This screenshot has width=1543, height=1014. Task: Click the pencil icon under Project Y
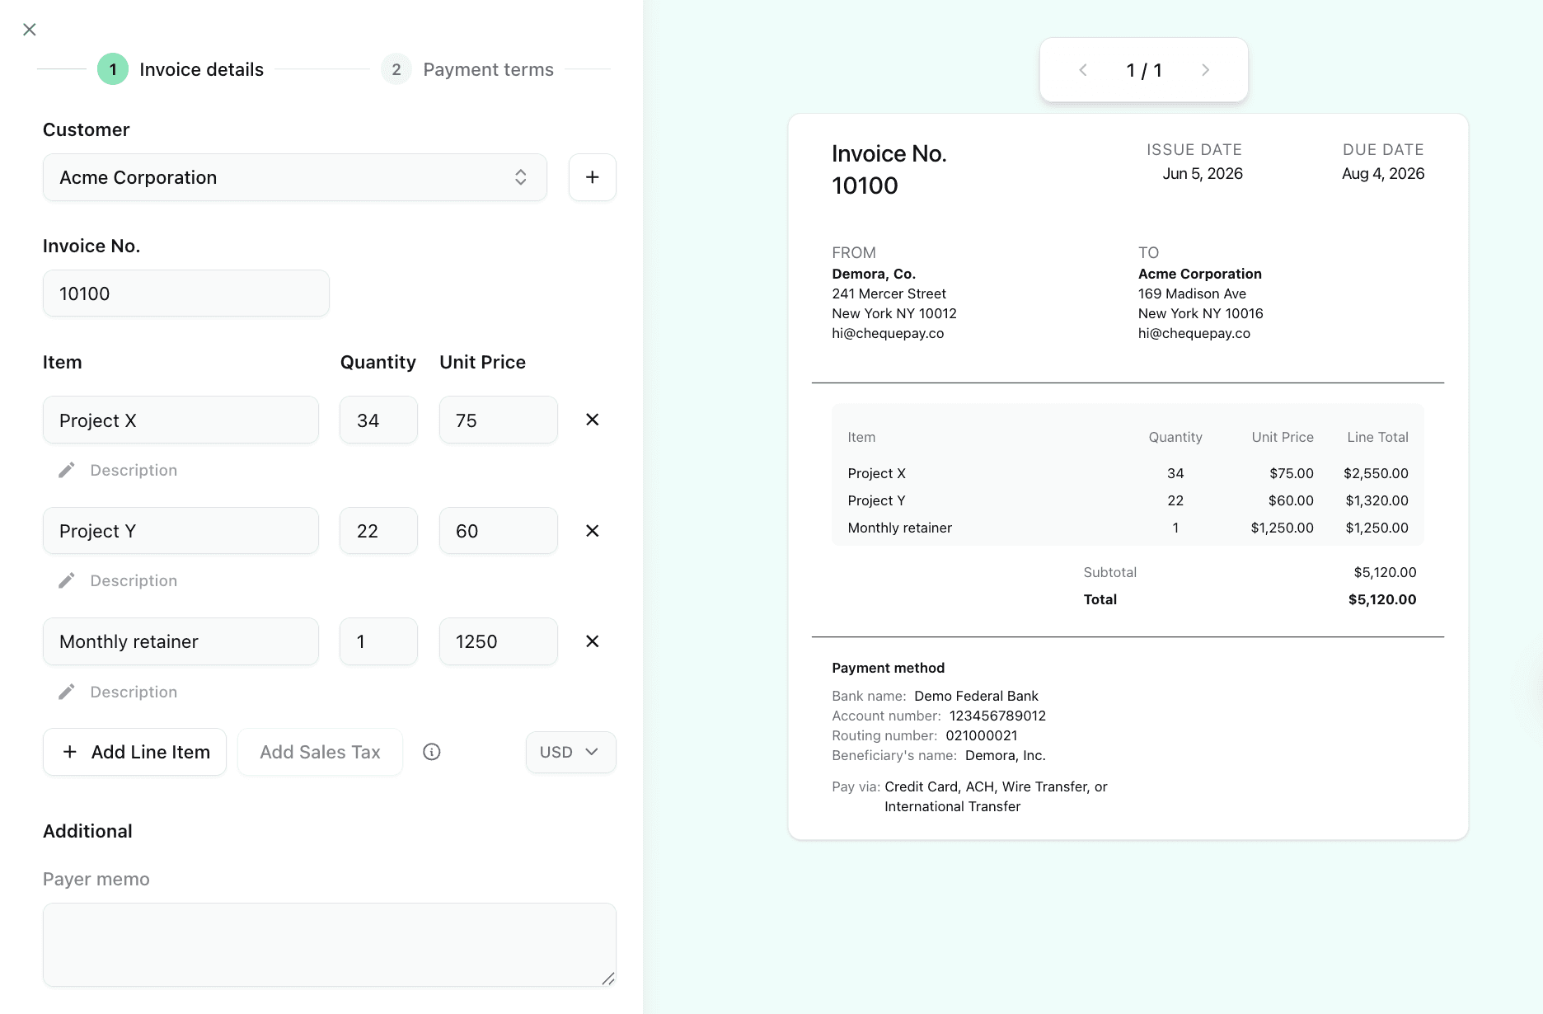[67, 580]
